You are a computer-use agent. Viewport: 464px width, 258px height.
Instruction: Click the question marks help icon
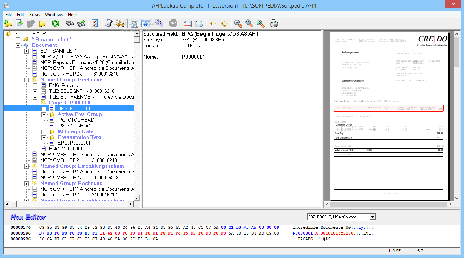click(x=159, y=24)
